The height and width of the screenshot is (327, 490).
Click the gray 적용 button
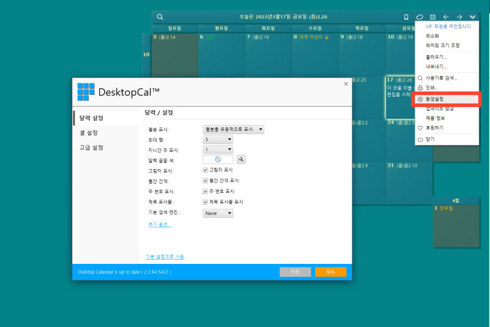click(295, 272)
